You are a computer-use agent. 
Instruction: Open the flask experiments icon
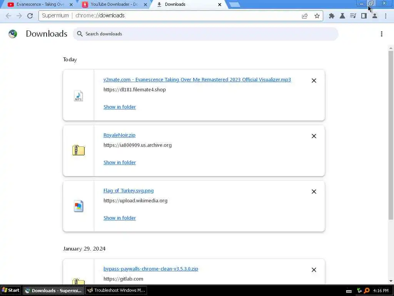[x=342, y=16]
